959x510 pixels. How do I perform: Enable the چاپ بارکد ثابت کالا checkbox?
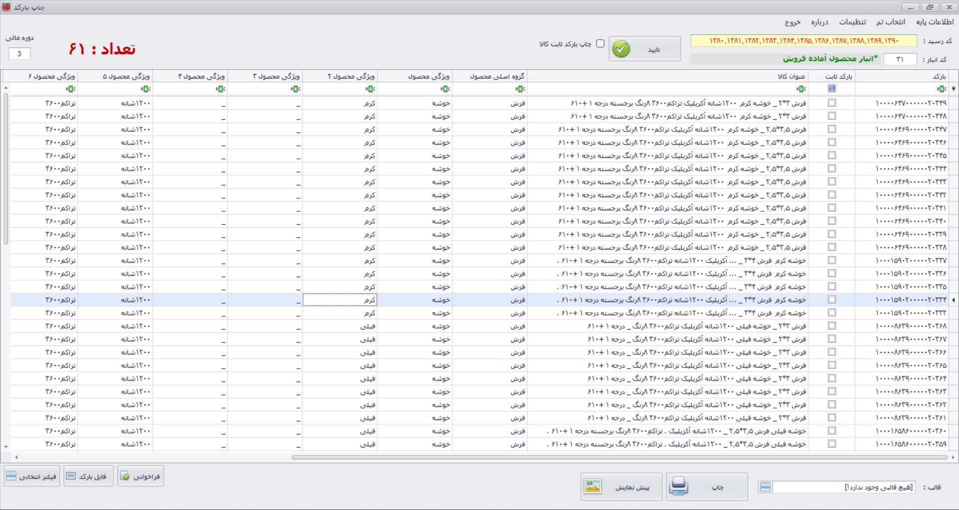pos(600,44)
